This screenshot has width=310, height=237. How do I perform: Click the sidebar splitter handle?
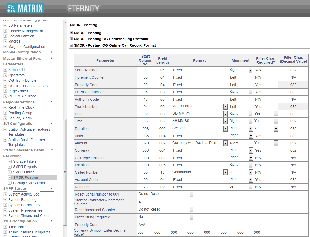(x=65, y=172)
